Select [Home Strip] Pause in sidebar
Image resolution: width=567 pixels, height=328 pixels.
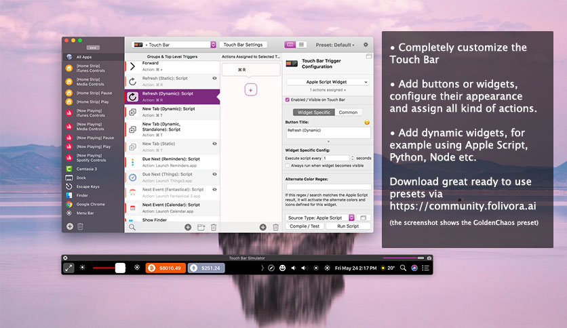click(x=94, y=93)
